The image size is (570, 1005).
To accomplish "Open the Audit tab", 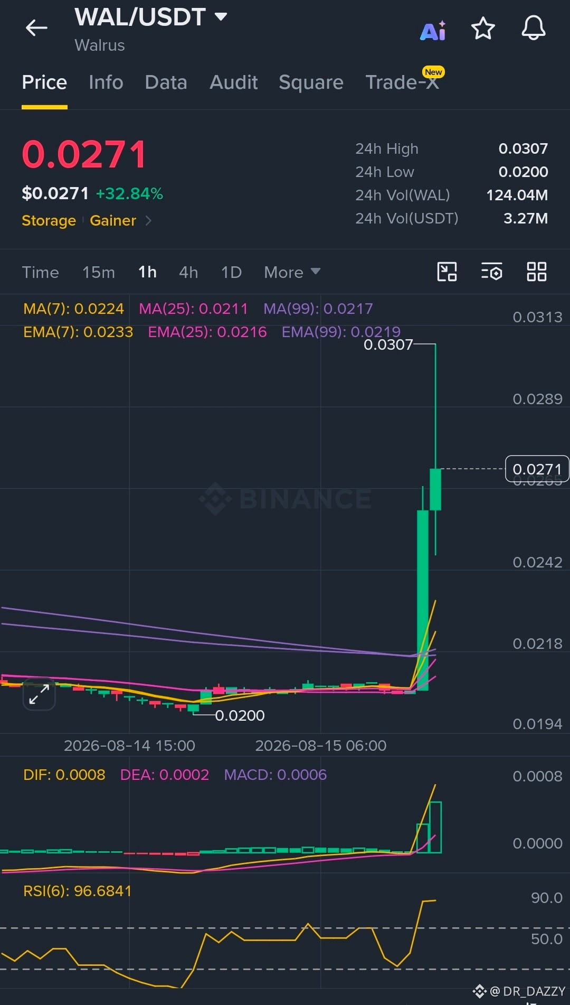I will tap(233, 82).
